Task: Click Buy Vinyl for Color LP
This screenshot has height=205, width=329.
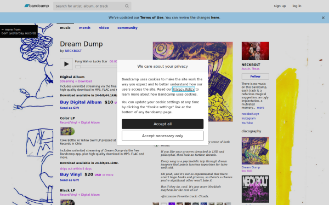Action: tap(71, 174)
